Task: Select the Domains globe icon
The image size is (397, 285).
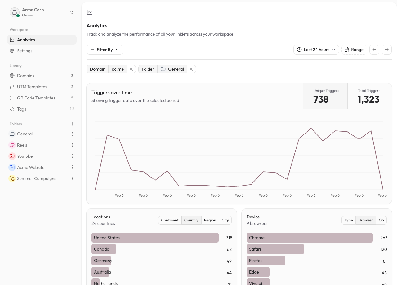Action: click(12, 76)
